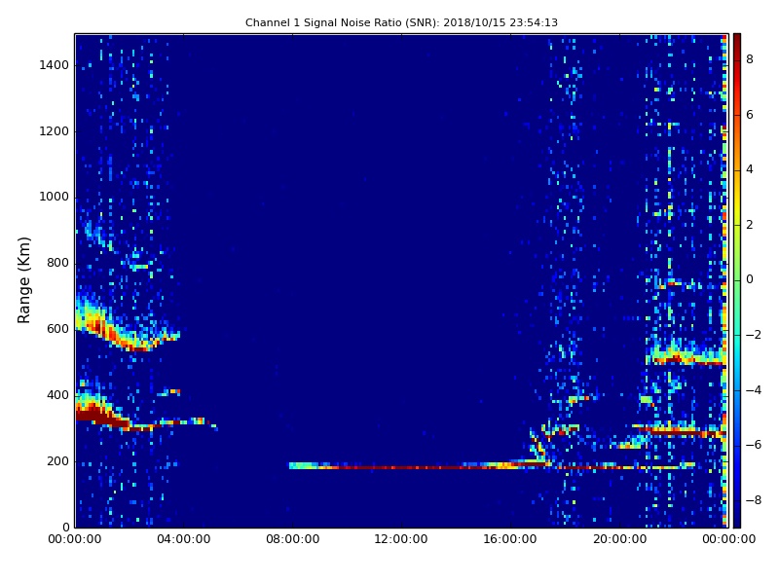Click the 1000 range tick label
The image size is (779, 584).
click(x=55, y=198)
